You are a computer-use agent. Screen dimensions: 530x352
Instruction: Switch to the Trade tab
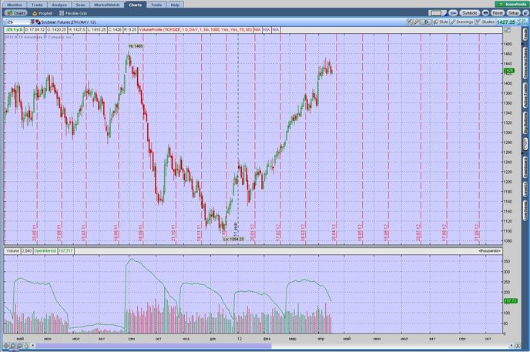click(x=37, y=5)
